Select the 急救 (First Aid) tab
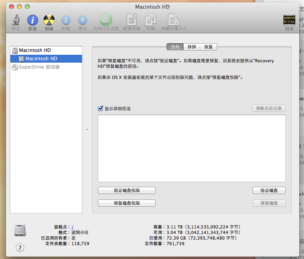The height and width of the screenshot is (259, 304). click(x=175, y=47)
